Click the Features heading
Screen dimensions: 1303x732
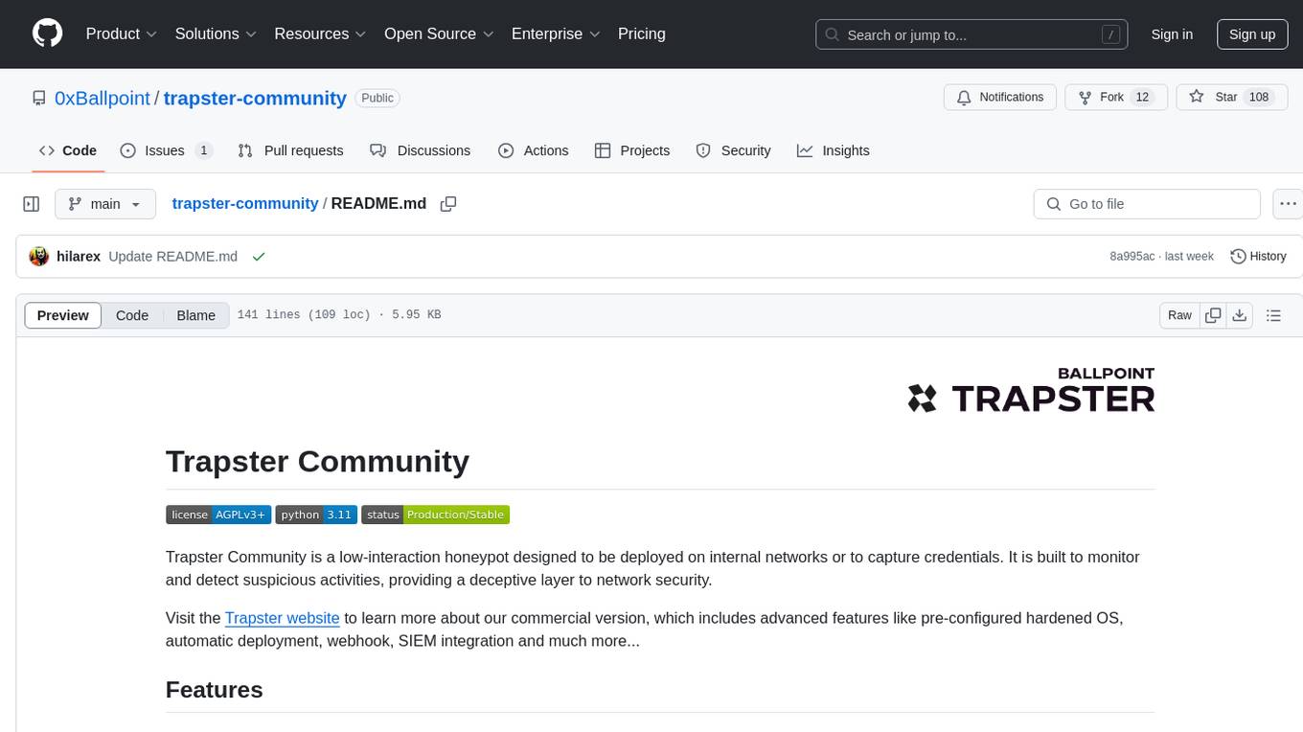pos(215,690)
